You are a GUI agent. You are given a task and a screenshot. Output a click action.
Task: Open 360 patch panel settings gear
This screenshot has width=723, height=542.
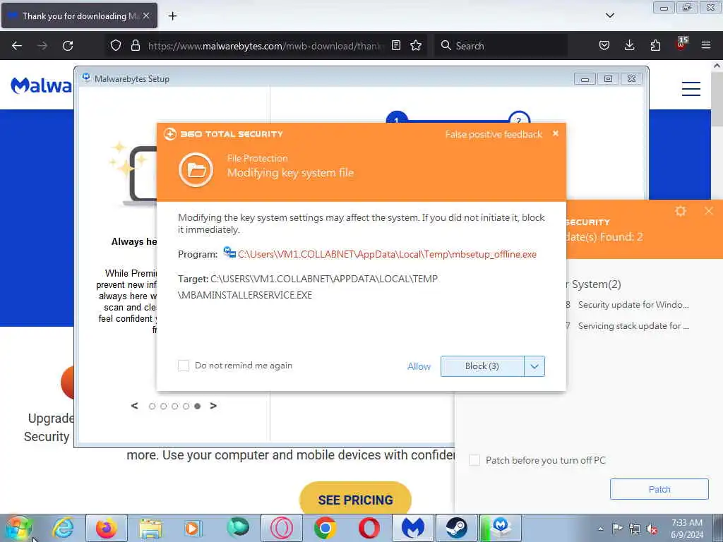(681, 211)
